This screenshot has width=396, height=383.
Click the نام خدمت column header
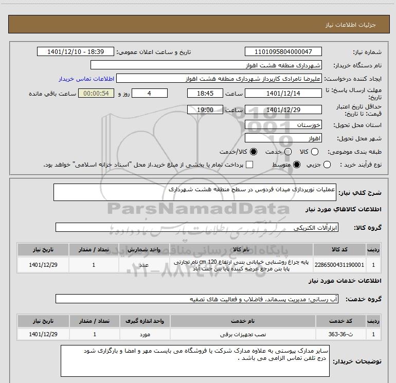coord(243,321)
